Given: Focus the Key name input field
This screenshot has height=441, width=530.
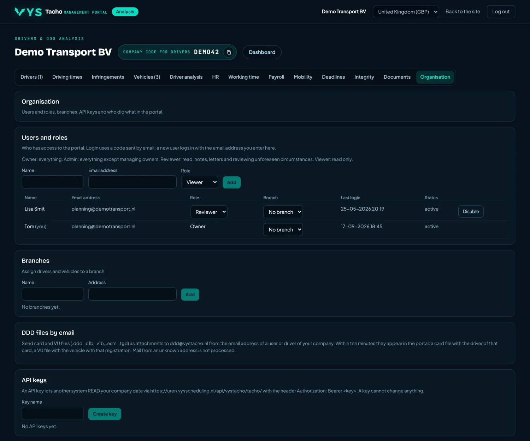Looking at the screenshot, I should tap(53, 413).
